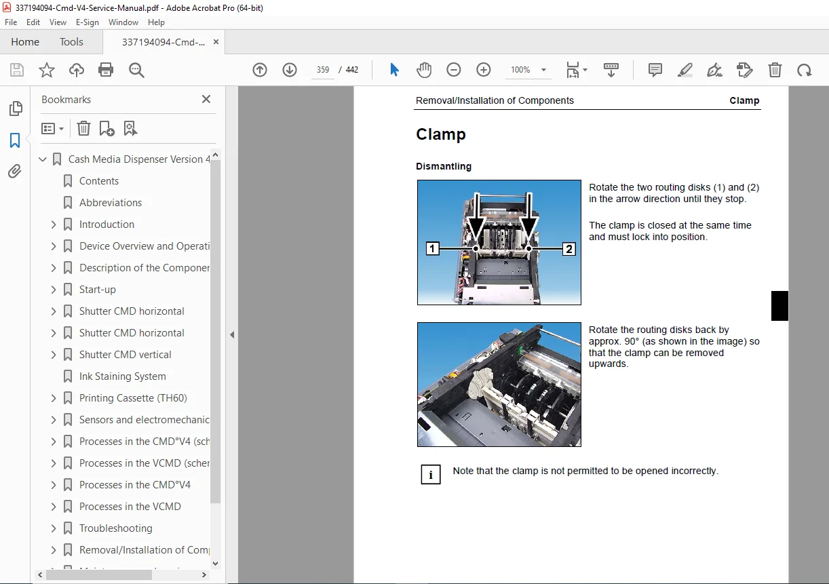Select the Hand pan tool
829x584 pixels.
pos(424,70)
